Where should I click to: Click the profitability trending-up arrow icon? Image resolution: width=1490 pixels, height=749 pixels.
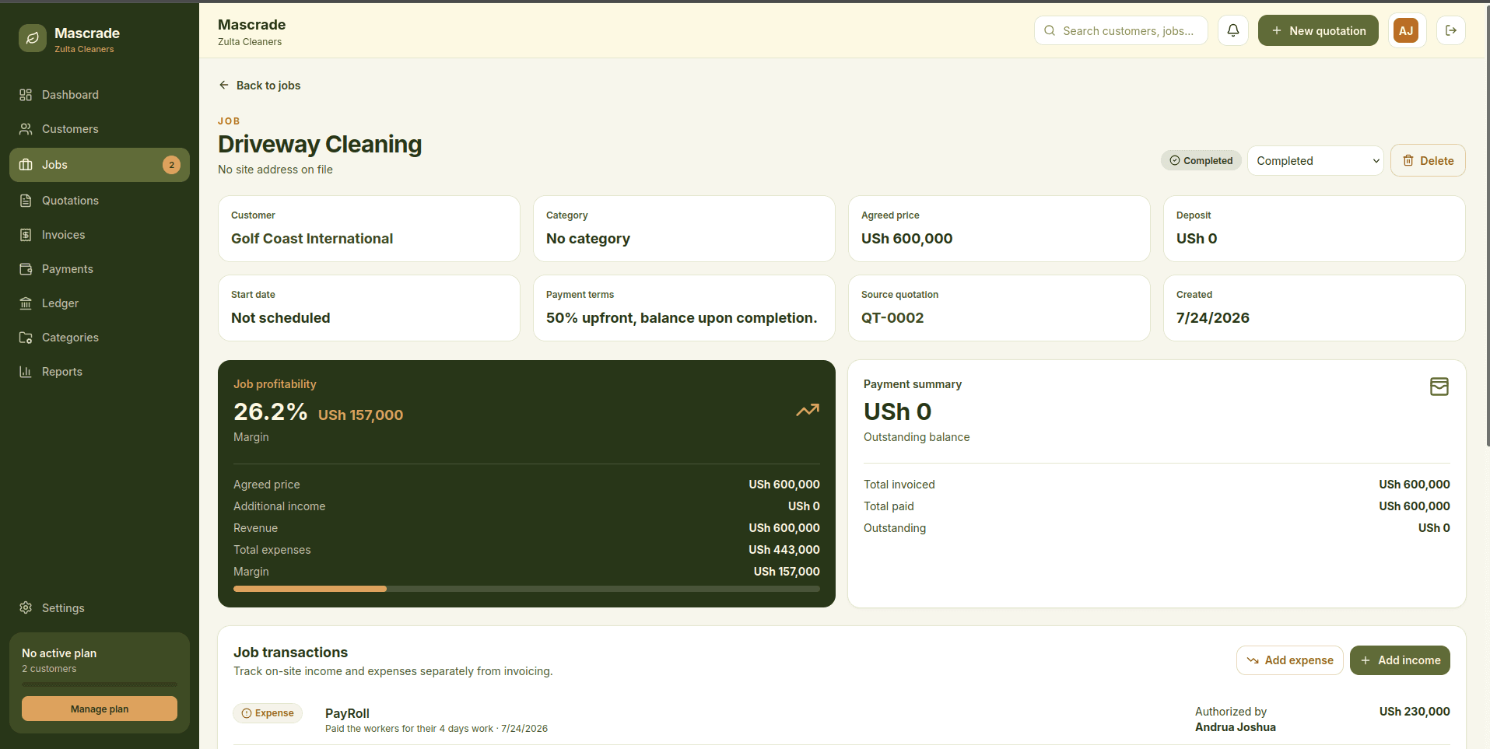[808, 410]
